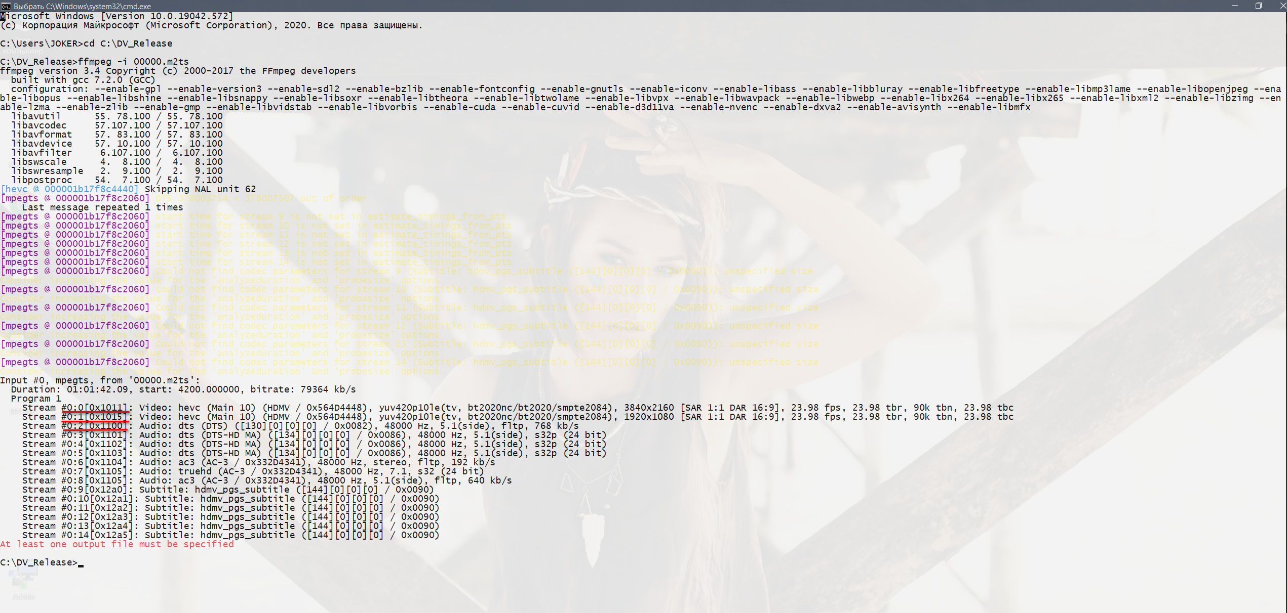Click underlined stream #0:1[0x1015] entry
This screenshot has width=1287, height=613.
coord(94,417)
